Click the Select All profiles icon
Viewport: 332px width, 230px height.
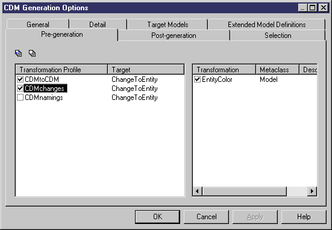coord(19,53)
